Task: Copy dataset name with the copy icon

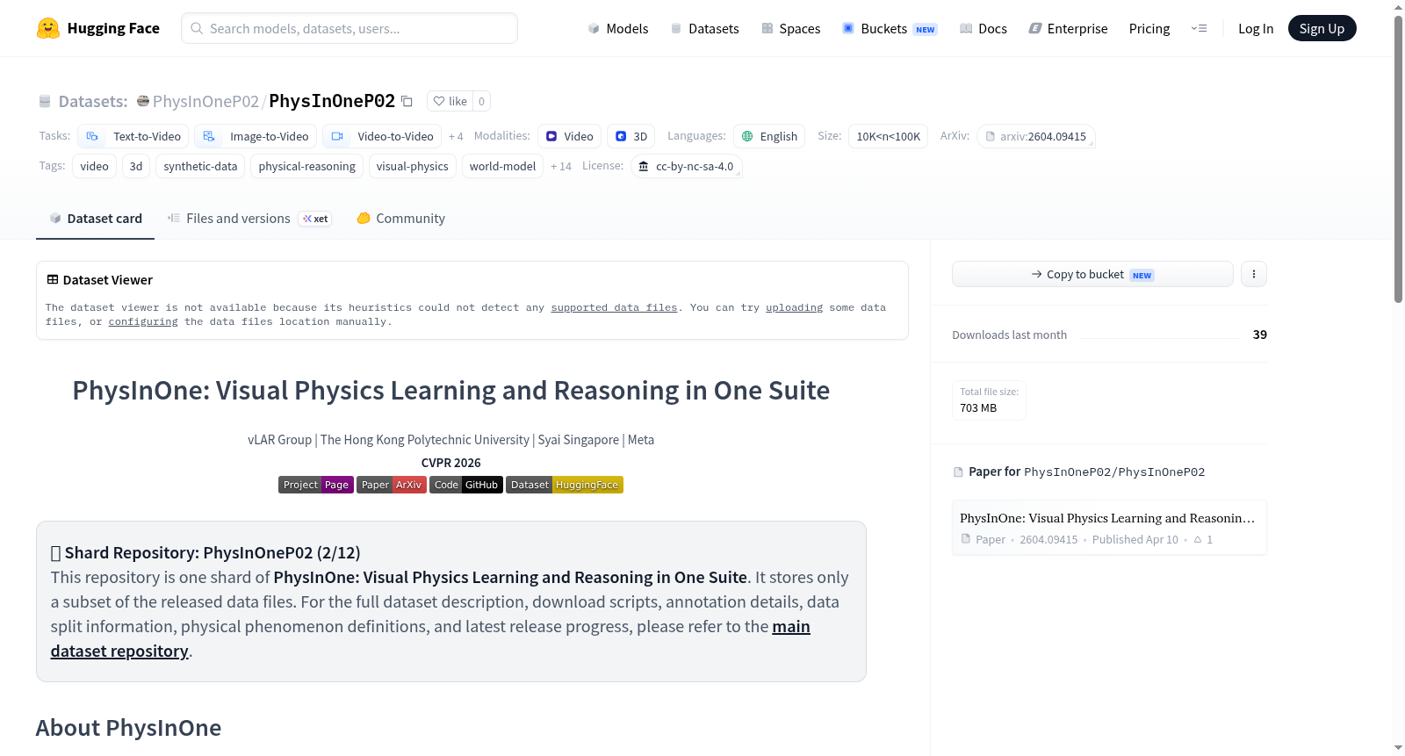Action: pos(407,101)
